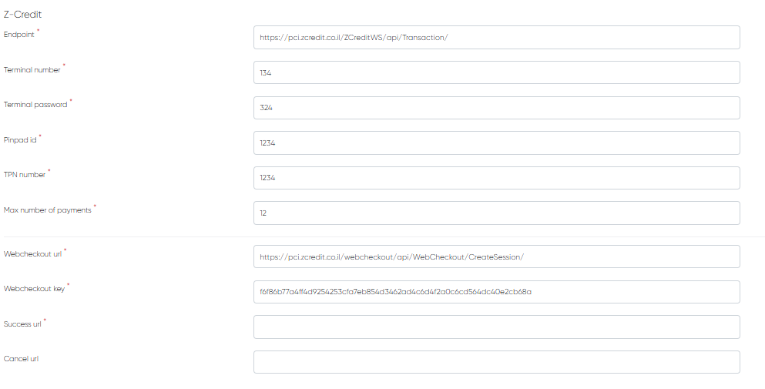Select the Terminal password text box
This screenshot has height=389, width=765.
tap(496, 108)
